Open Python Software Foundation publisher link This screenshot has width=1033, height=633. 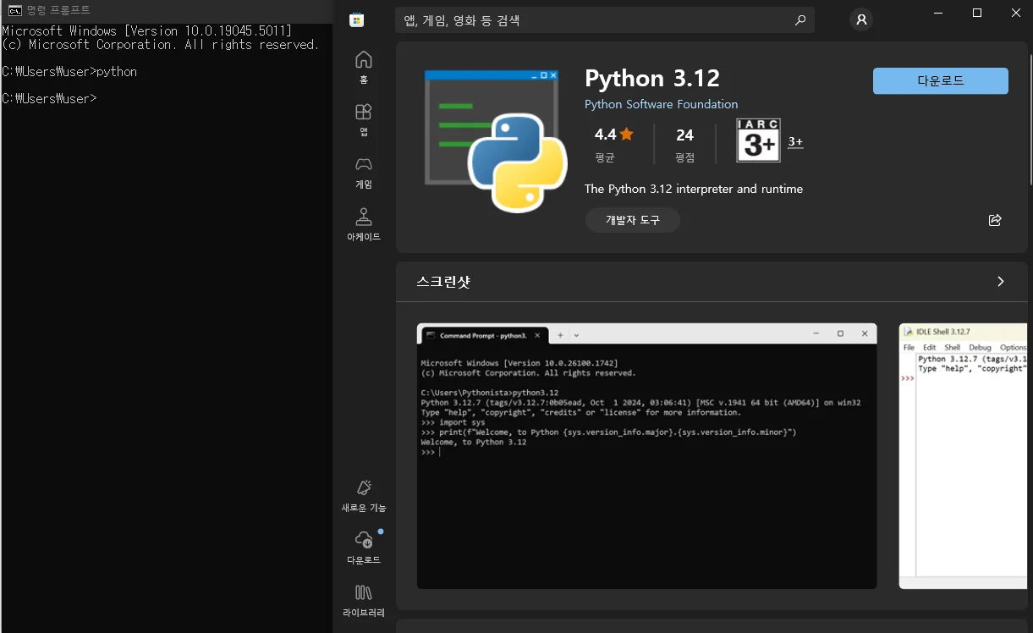click(661, 104)
